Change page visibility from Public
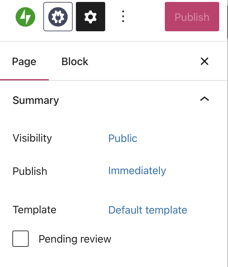Viewport: 228px width, 267px height. 123,138
